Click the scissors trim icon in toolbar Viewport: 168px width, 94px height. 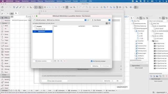coord(71,7)
